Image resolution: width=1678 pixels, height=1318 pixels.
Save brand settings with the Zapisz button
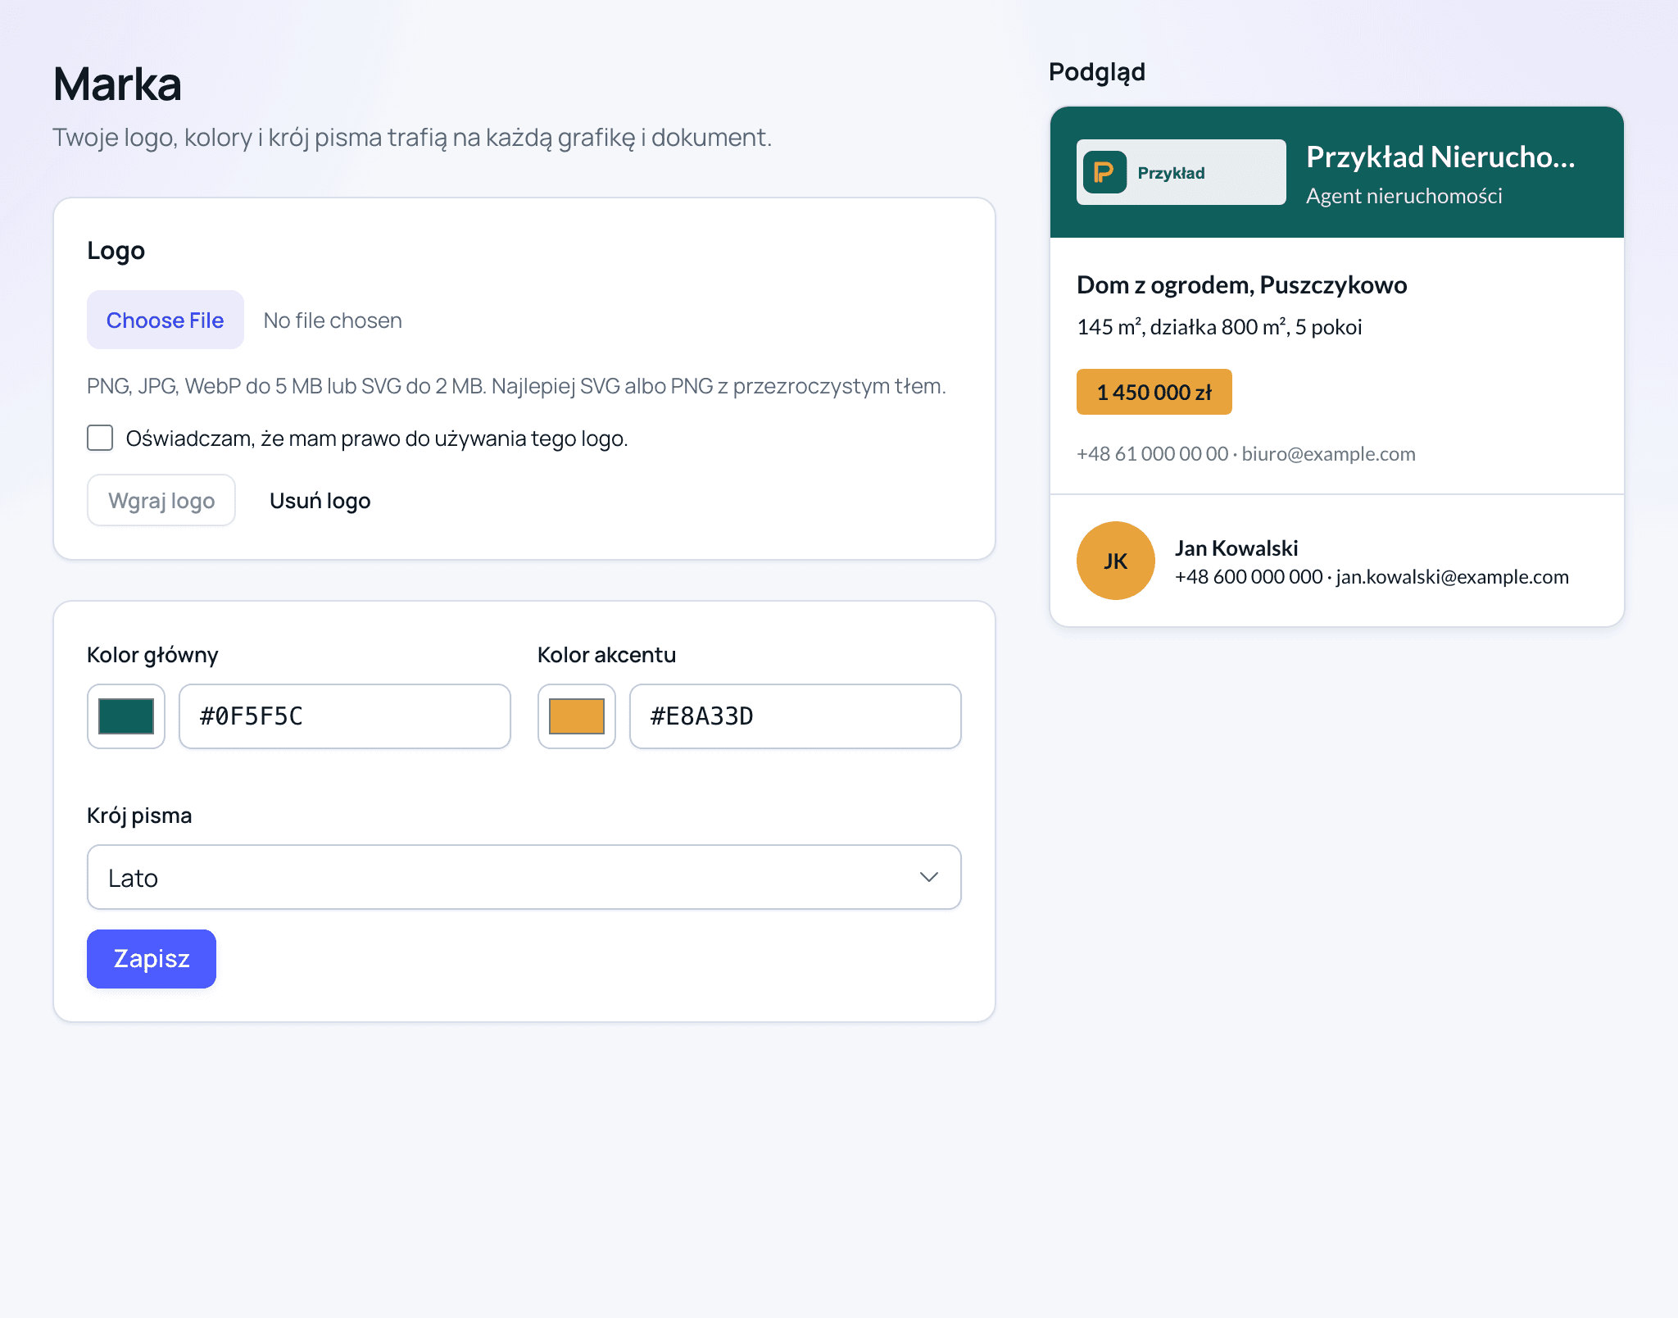point(152,959)
